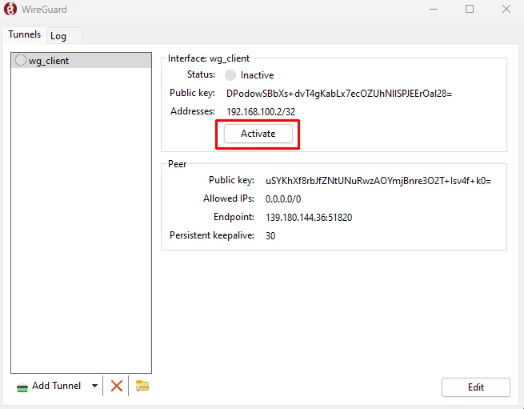Click Allowed IPs value 0.0.0.0/0
This screenshot has width=524, height=409.
point(283,199)
